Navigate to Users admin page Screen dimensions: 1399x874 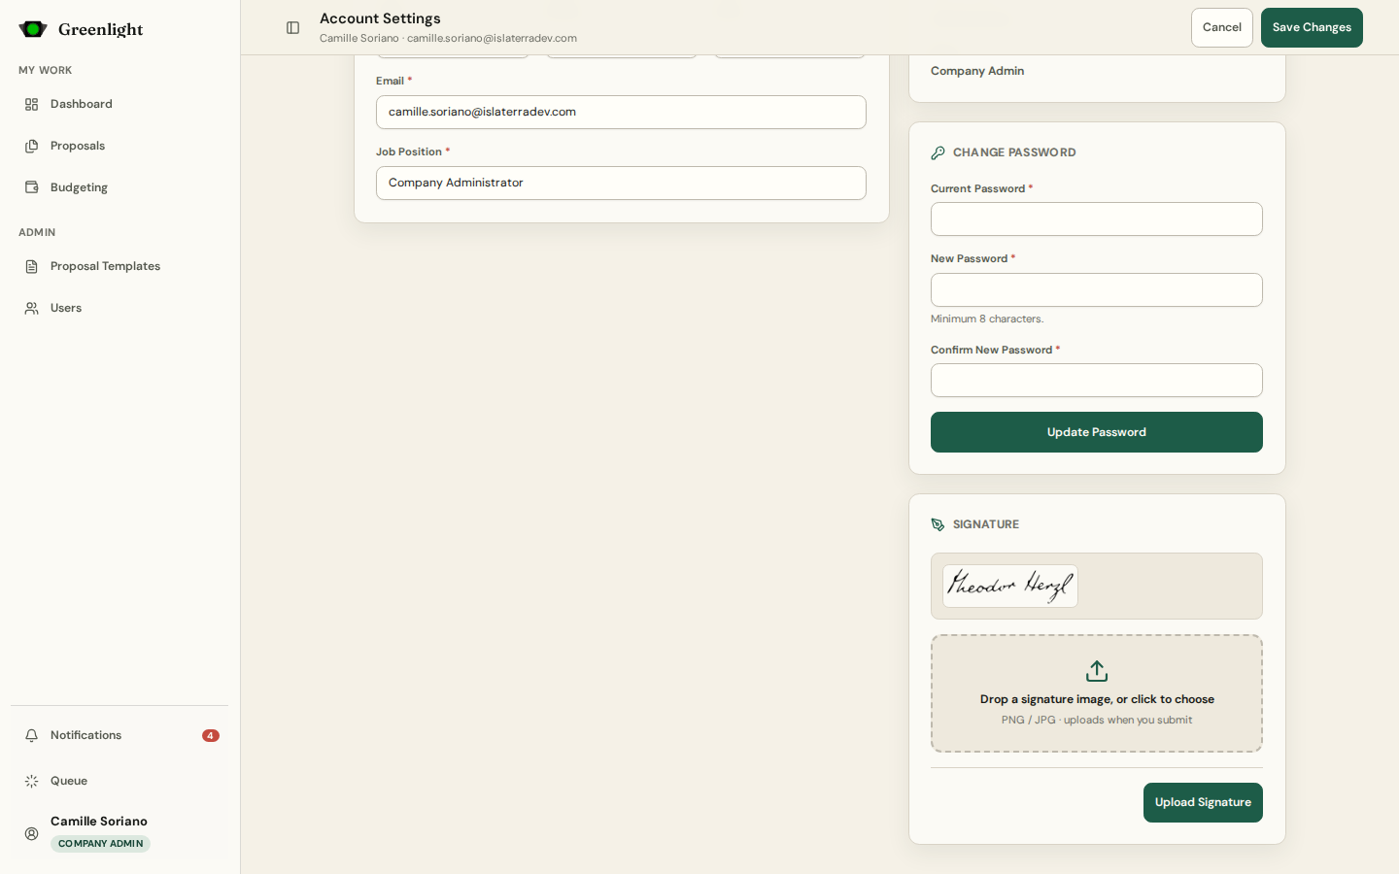click(119, 308)
